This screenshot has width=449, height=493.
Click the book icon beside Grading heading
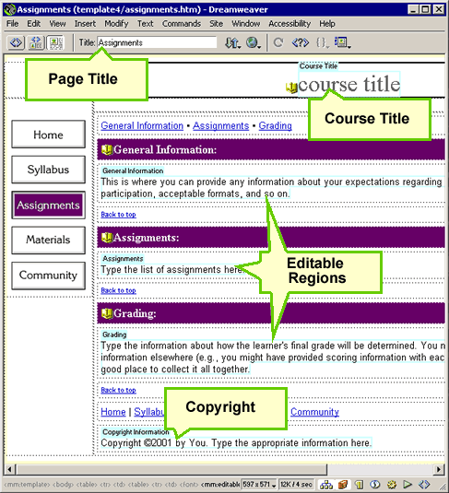[107, 313]
